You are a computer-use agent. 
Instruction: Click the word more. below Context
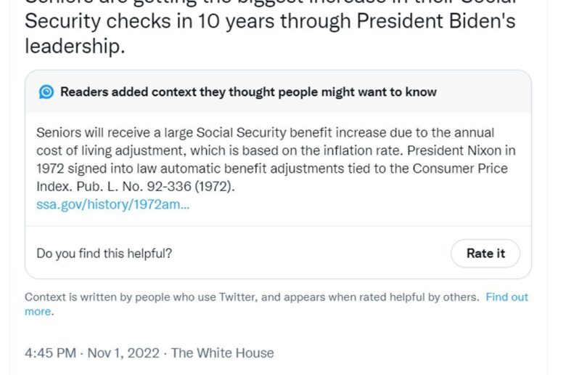tap(39, 311)
